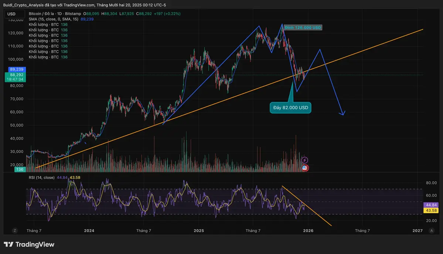443x254 pixels.
Task: Click the Đáy 82.000 USD callout label
Action: point(290,107)
